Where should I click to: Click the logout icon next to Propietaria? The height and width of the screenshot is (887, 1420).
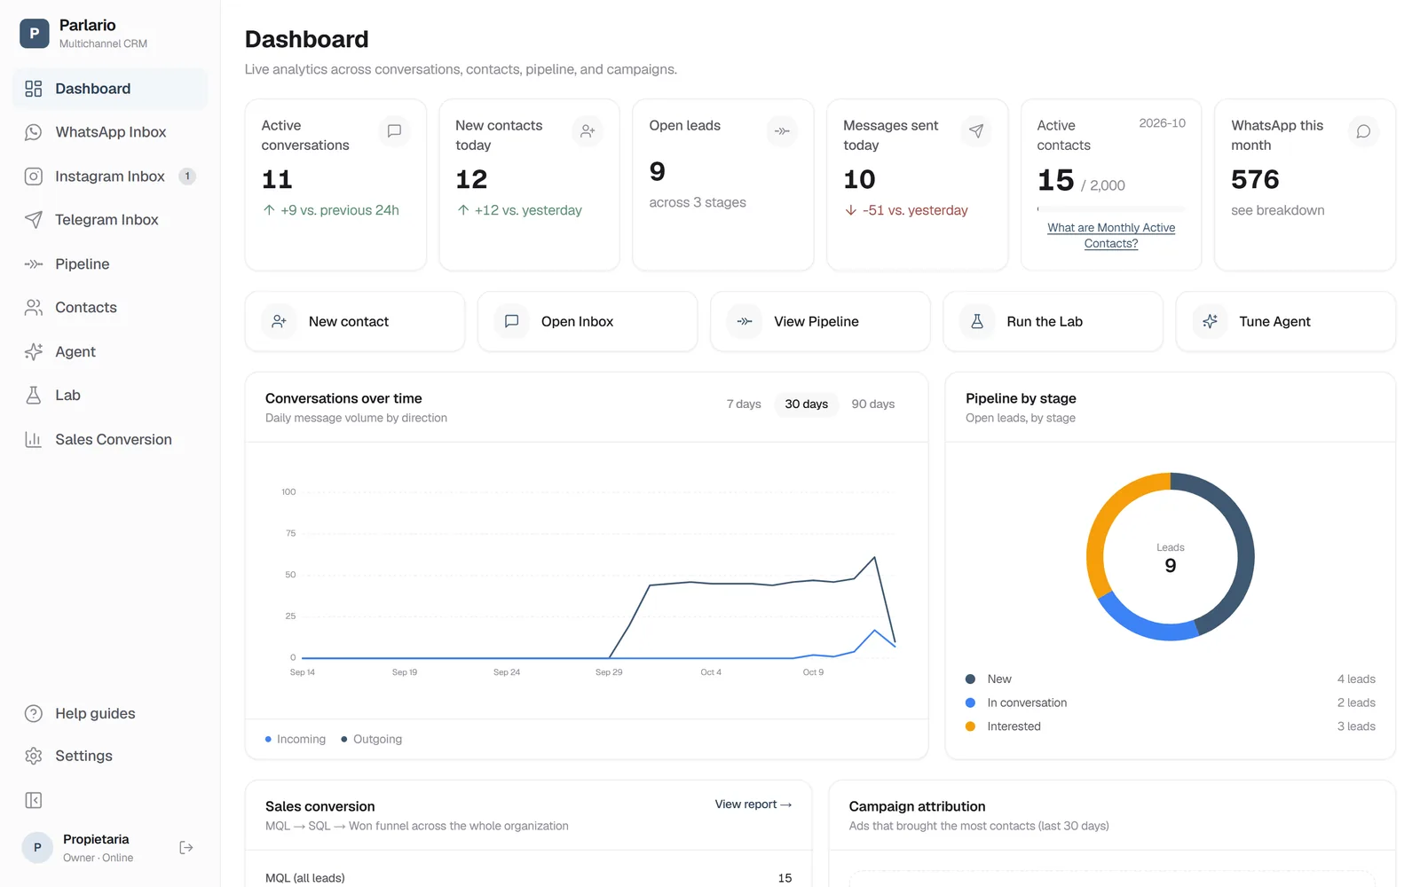pos(186,848)
